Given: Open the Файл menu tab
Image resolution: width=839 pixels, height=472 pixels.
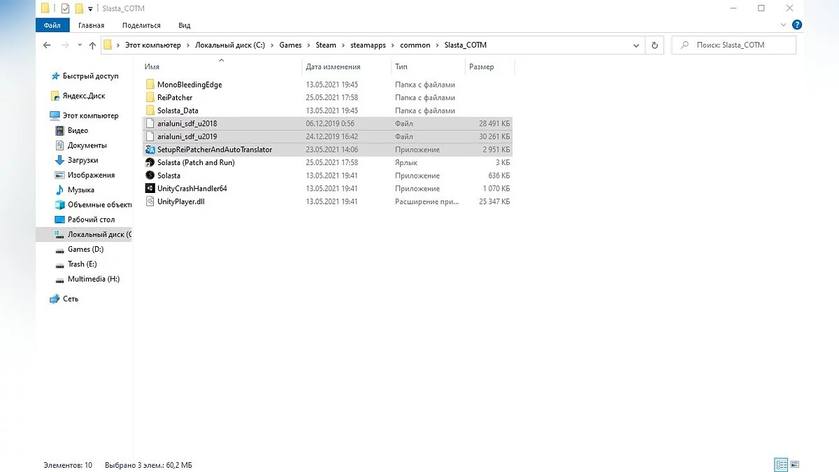Looking at the screenshot, I should point(52,25).
